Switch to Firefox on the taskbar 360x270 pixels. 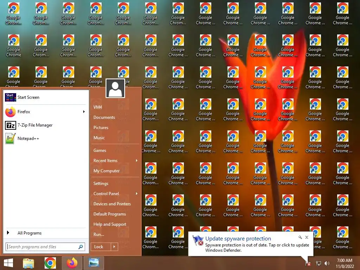[72, 263]
